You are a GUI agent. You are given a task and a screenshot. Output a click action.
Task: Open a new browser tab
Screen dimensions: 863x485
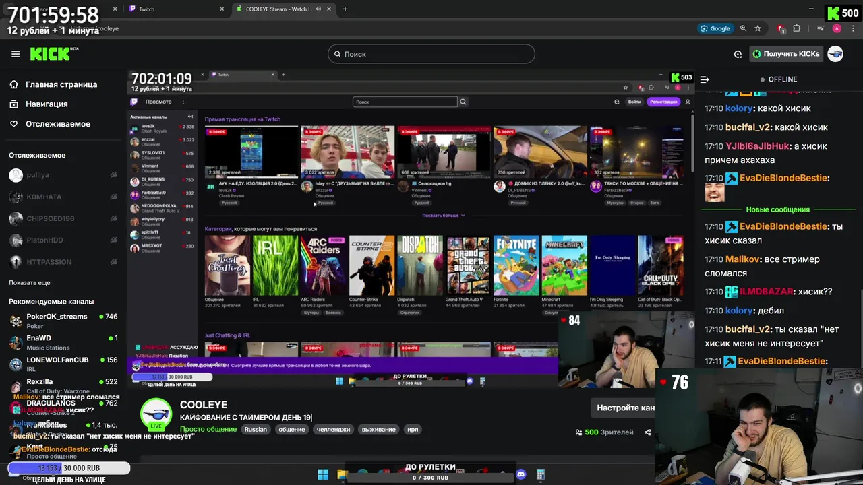pos(345,9)
